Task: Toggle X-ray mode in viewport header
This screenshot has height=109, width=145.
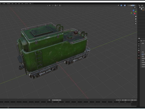Action: pyautogui.click(x=128, y=5)
